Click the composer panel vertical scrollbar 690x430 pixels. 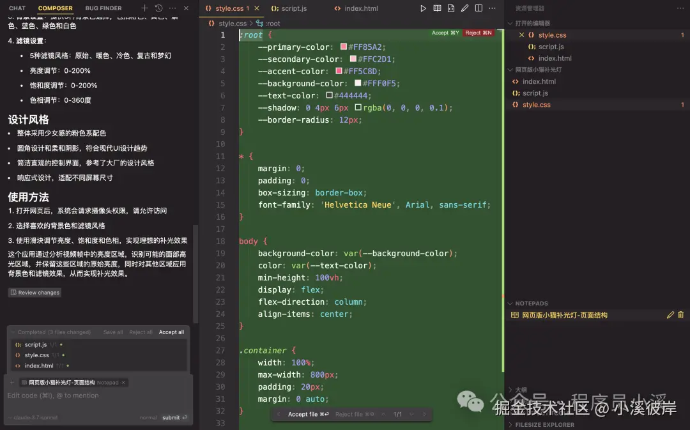195,273
